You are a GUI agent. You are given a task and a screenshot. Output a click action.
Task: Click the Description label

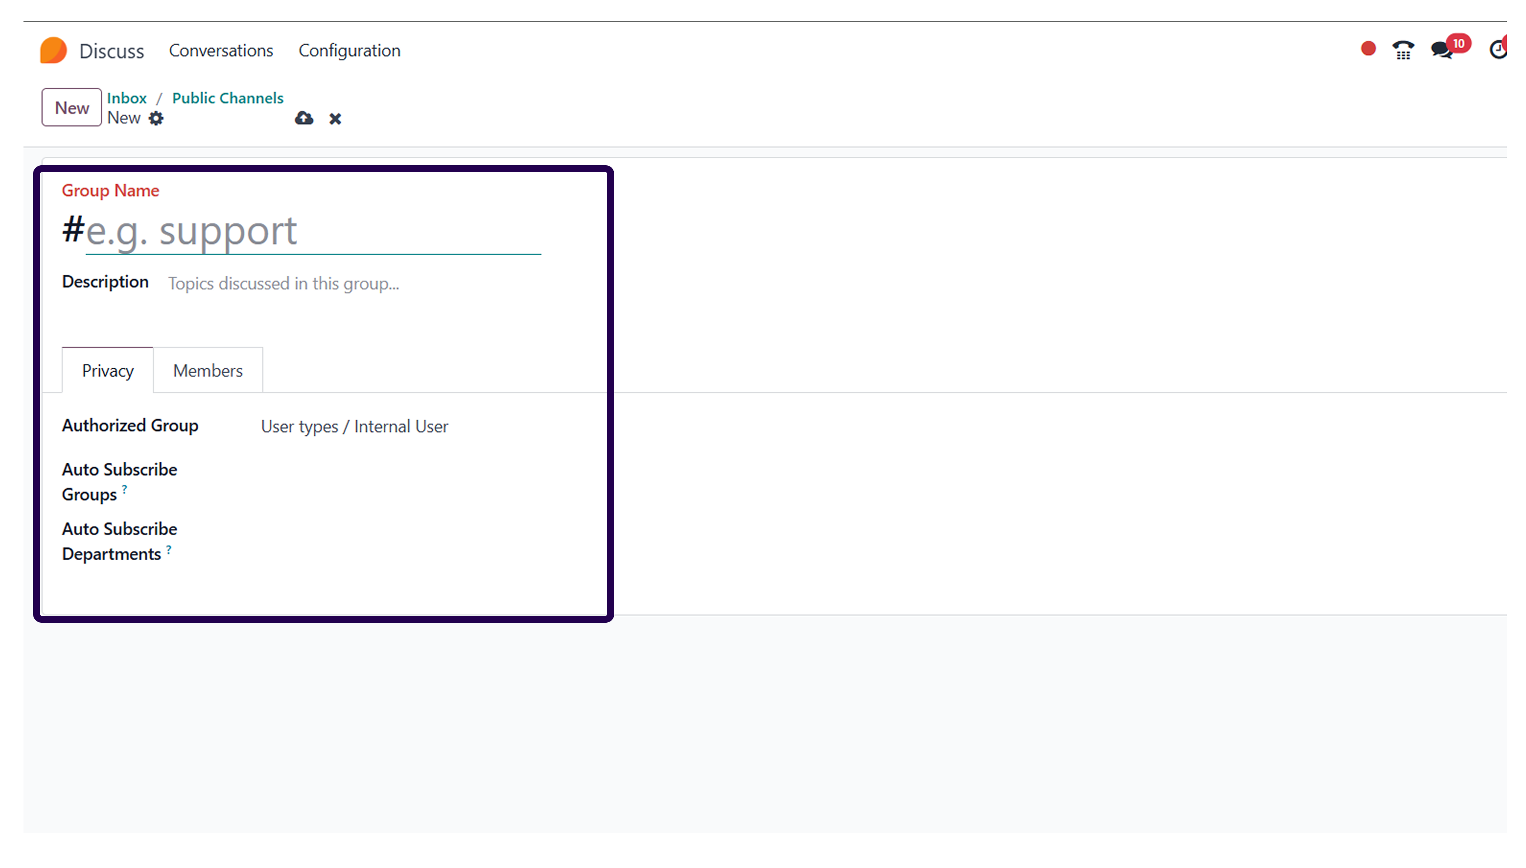(105, 282)
